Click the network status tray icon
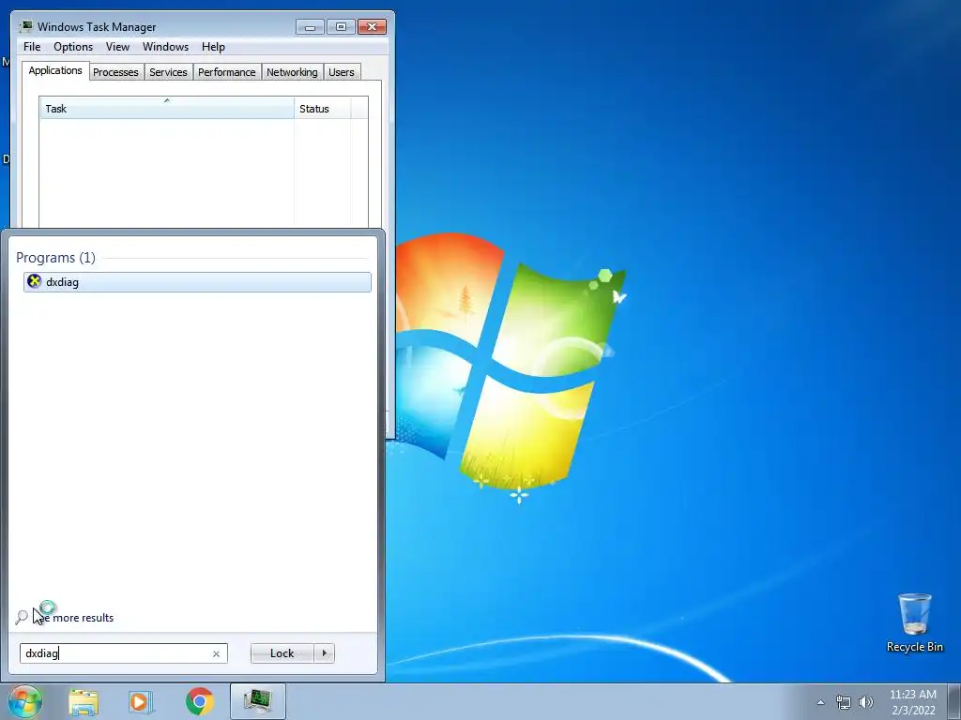 click(x=844, y=702)
